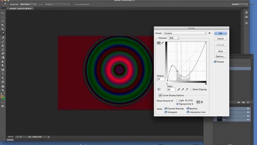Open the Sample All Layers dropdown
Image resolution: width=257 pixels, height=145 pixels.
tap(57, 4)
